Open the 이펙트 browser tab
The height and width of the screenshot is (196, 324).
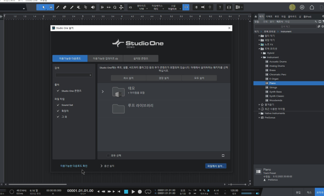tap(269, 16)
